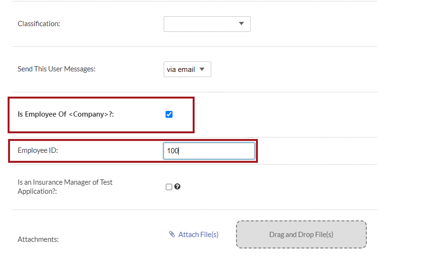Viewport: 422px width, 268px height.
Task: Click the Attach File(s) link
Action: coord(198,235)
